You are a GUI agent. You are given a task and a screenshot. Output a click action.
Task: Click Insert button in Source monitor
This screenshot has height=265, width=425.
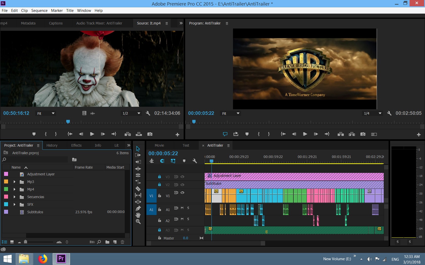(127, 134)
